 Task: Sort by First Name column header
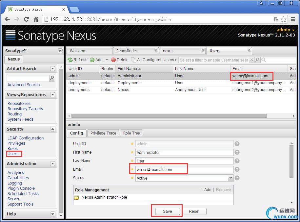click(x=144, y=69)
